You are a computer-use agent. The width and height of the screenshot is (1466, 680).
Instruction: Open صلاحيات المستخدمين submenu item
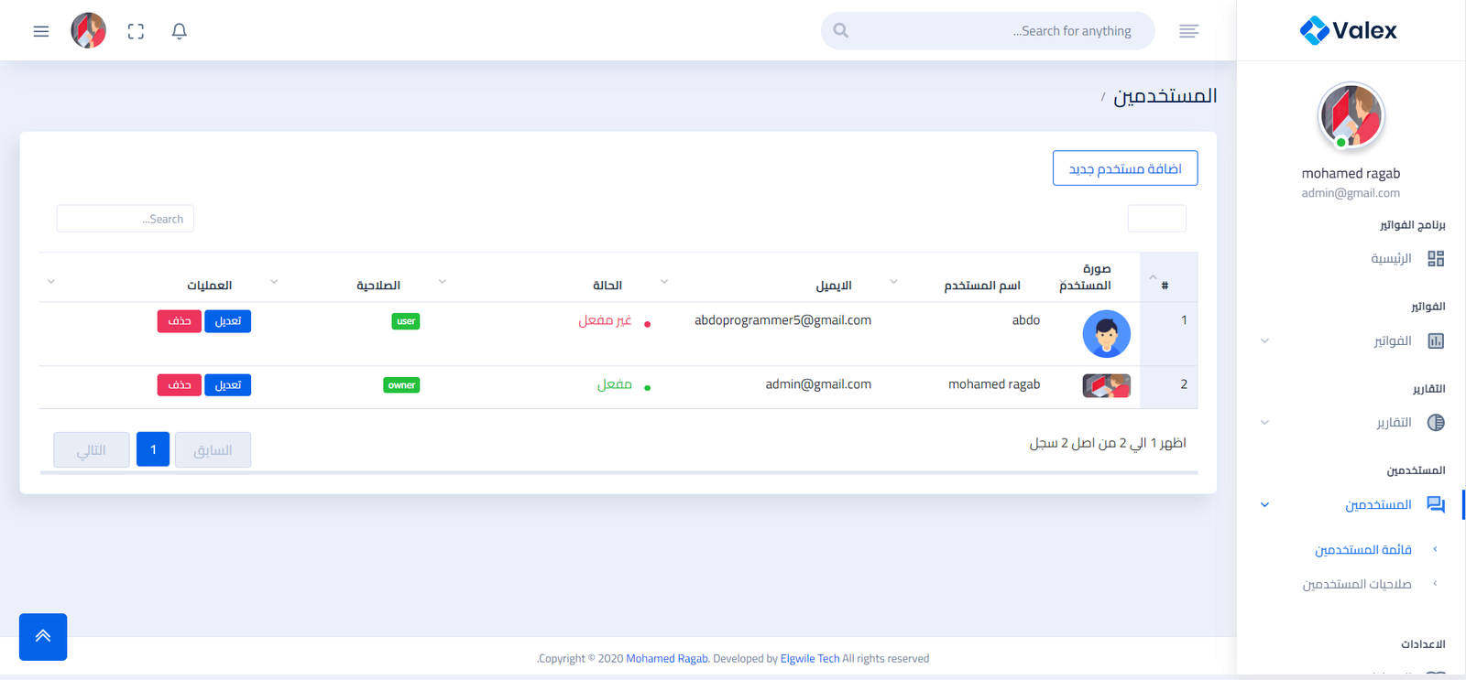(1356, 584)
